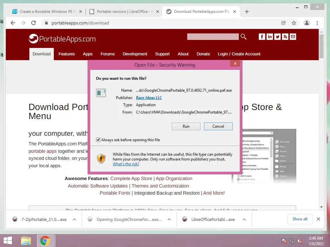Click the taskbar clock showing 2:48 AM
The height and width of the screenshot is (247, 330).
316,241
